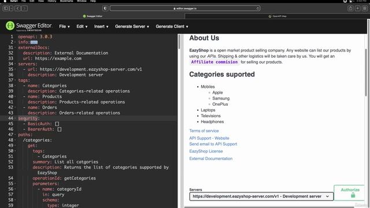
Task: Click the folded info block marker
Action: click(34, 42)
